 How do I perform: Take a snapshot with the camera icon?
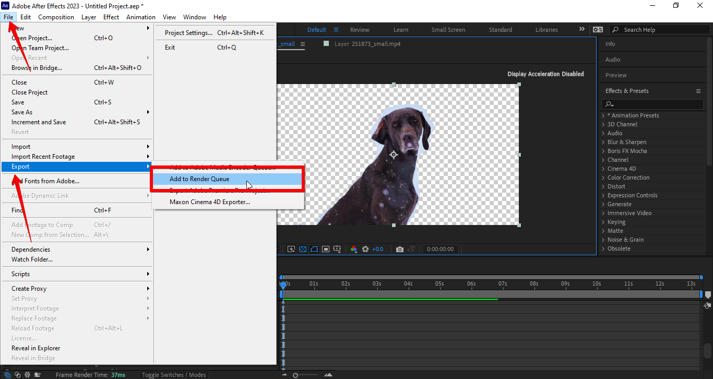[399, 249]
